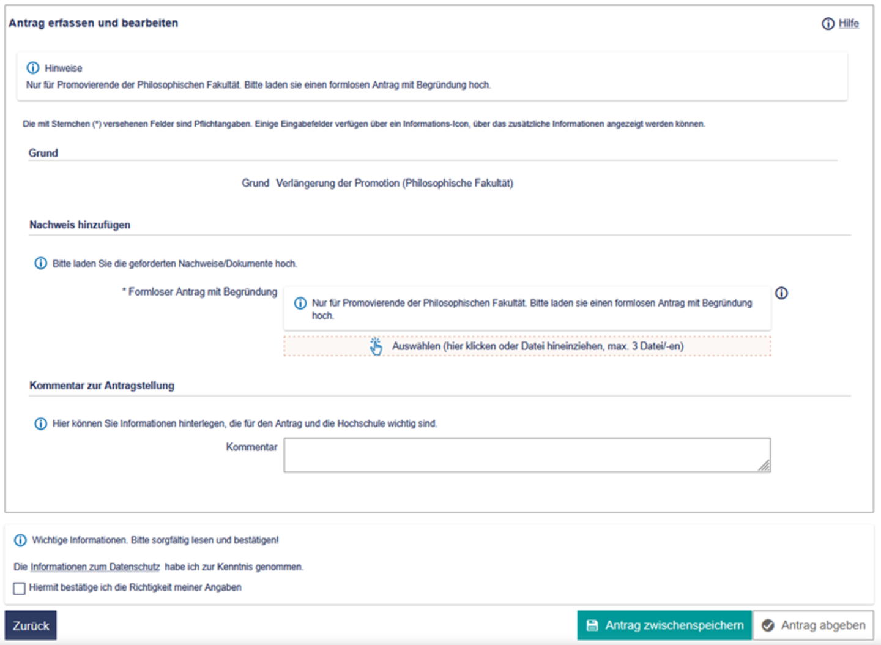Click the 'Kommentar' field label
Viewport: 881px width, 645px height.
pyautogui.click(x=251, y=447)
